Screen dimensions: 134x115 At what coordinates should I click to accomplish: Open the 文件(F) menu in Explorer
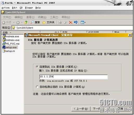[x=7, y=17]
